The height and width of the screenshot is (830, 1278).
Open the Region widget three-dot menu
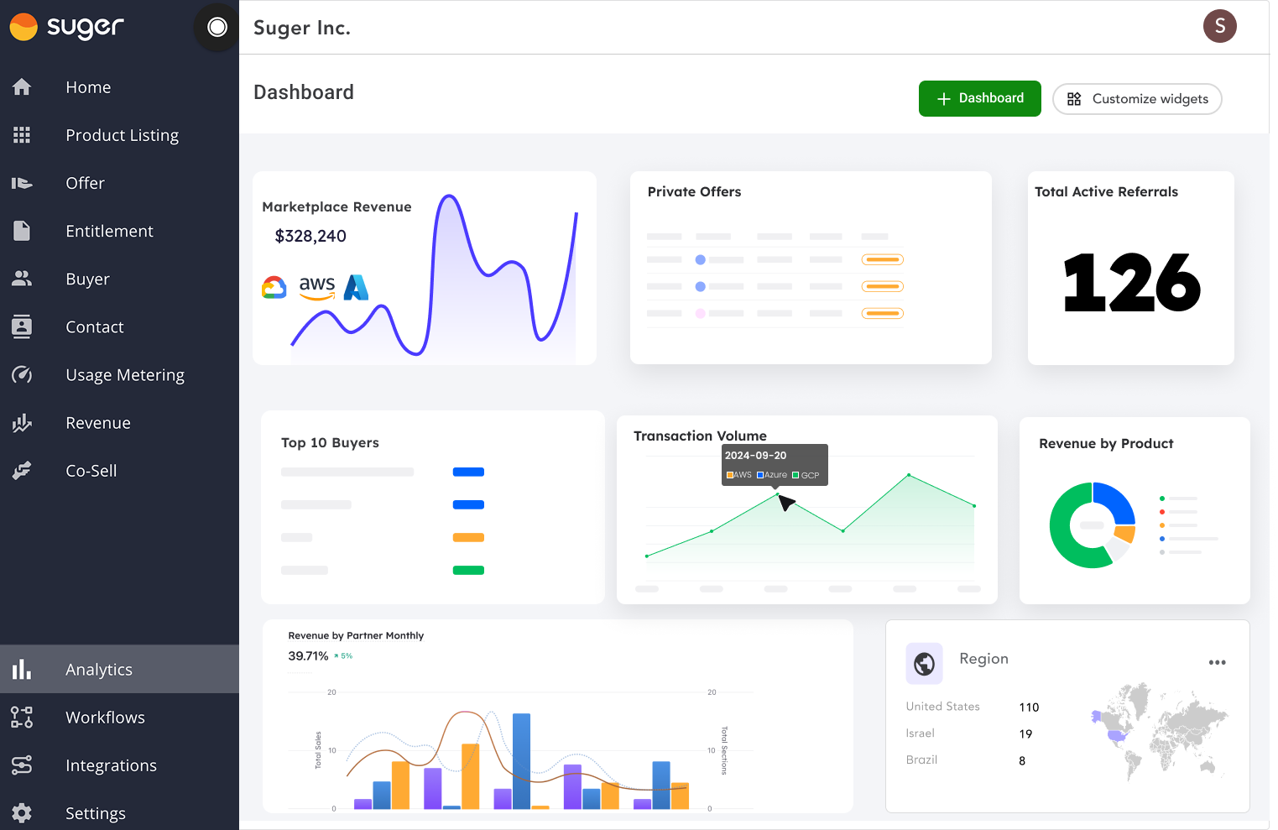click(1217, 662)
